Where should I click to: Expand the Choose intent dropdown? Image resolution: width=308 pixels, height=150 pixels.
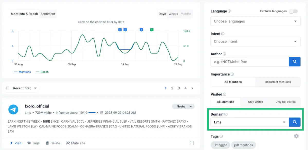pos(255,41)
